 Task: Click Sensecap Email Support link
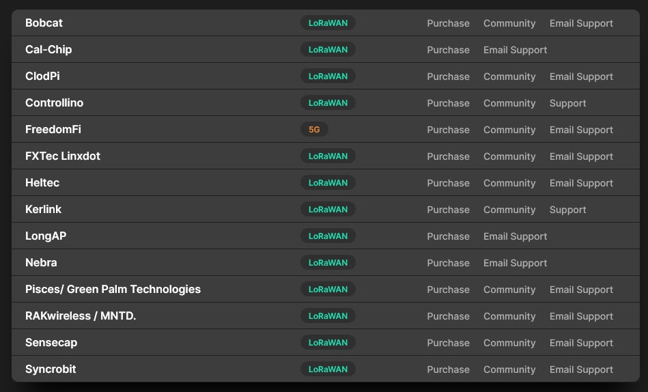[x=581, y=343]
